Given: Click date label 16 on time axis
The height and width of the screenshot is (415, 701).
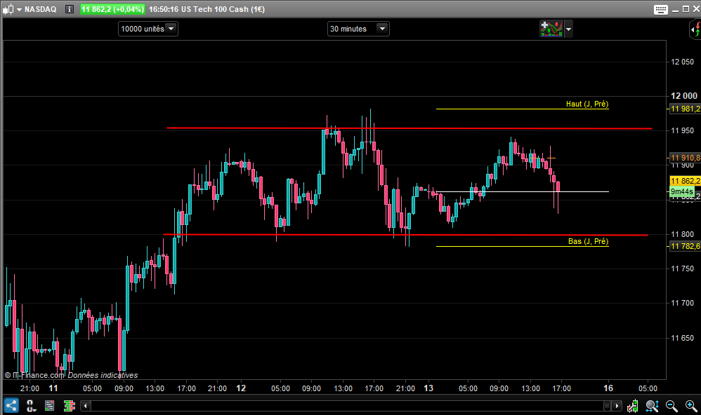Looking at the screenshot, I should click(x=608, y=388).
